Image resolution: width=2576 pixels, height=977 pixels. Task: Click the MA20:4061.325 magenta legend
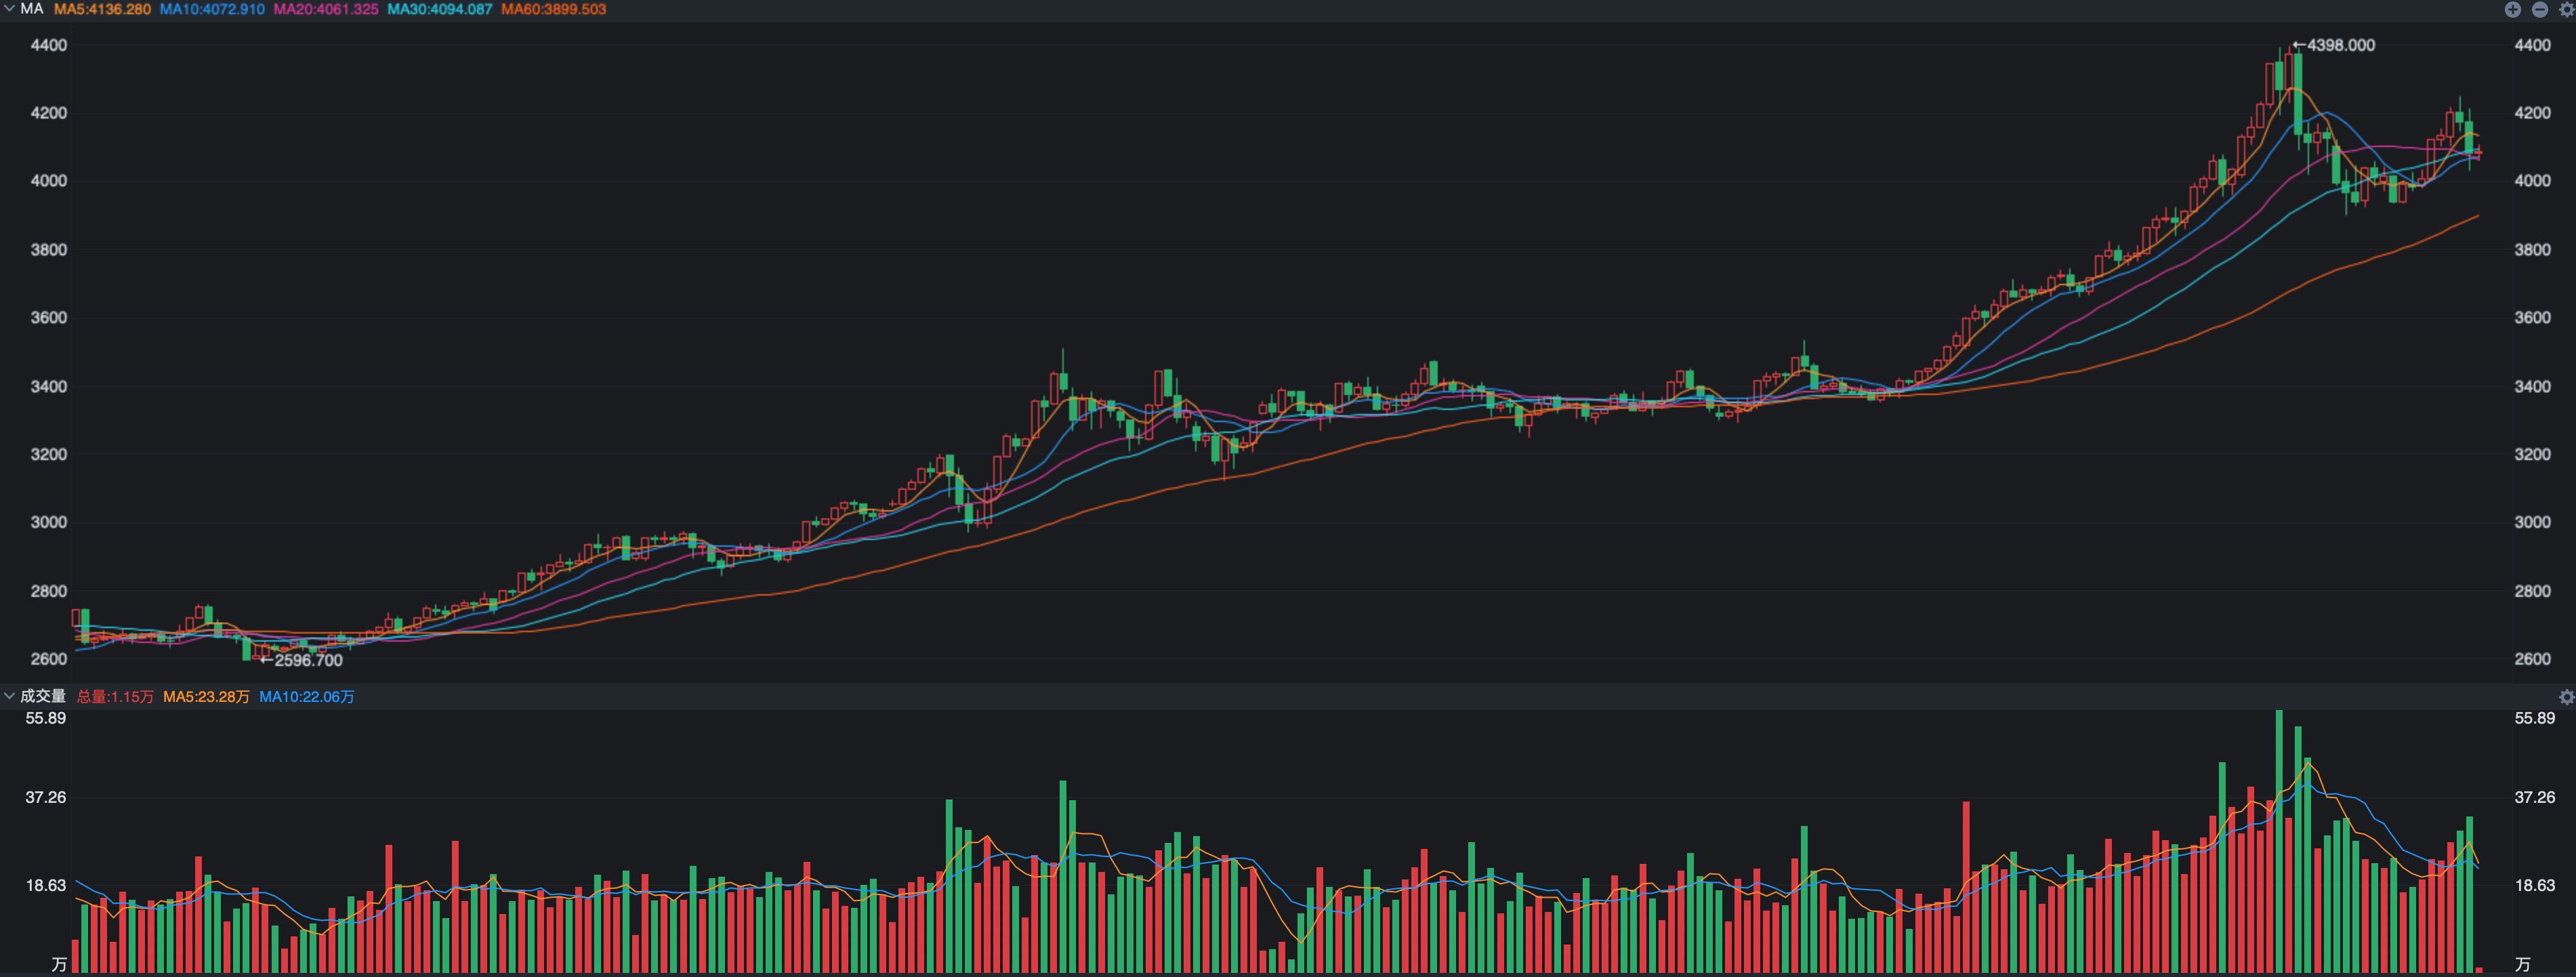point(326,9)
